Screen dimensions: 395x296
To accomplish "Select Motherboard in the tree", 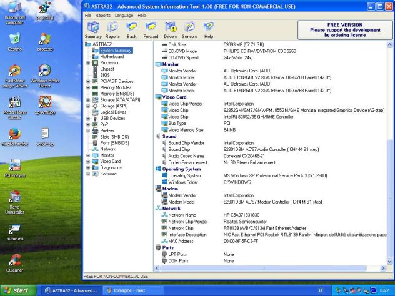I will [x=112, y=57].
